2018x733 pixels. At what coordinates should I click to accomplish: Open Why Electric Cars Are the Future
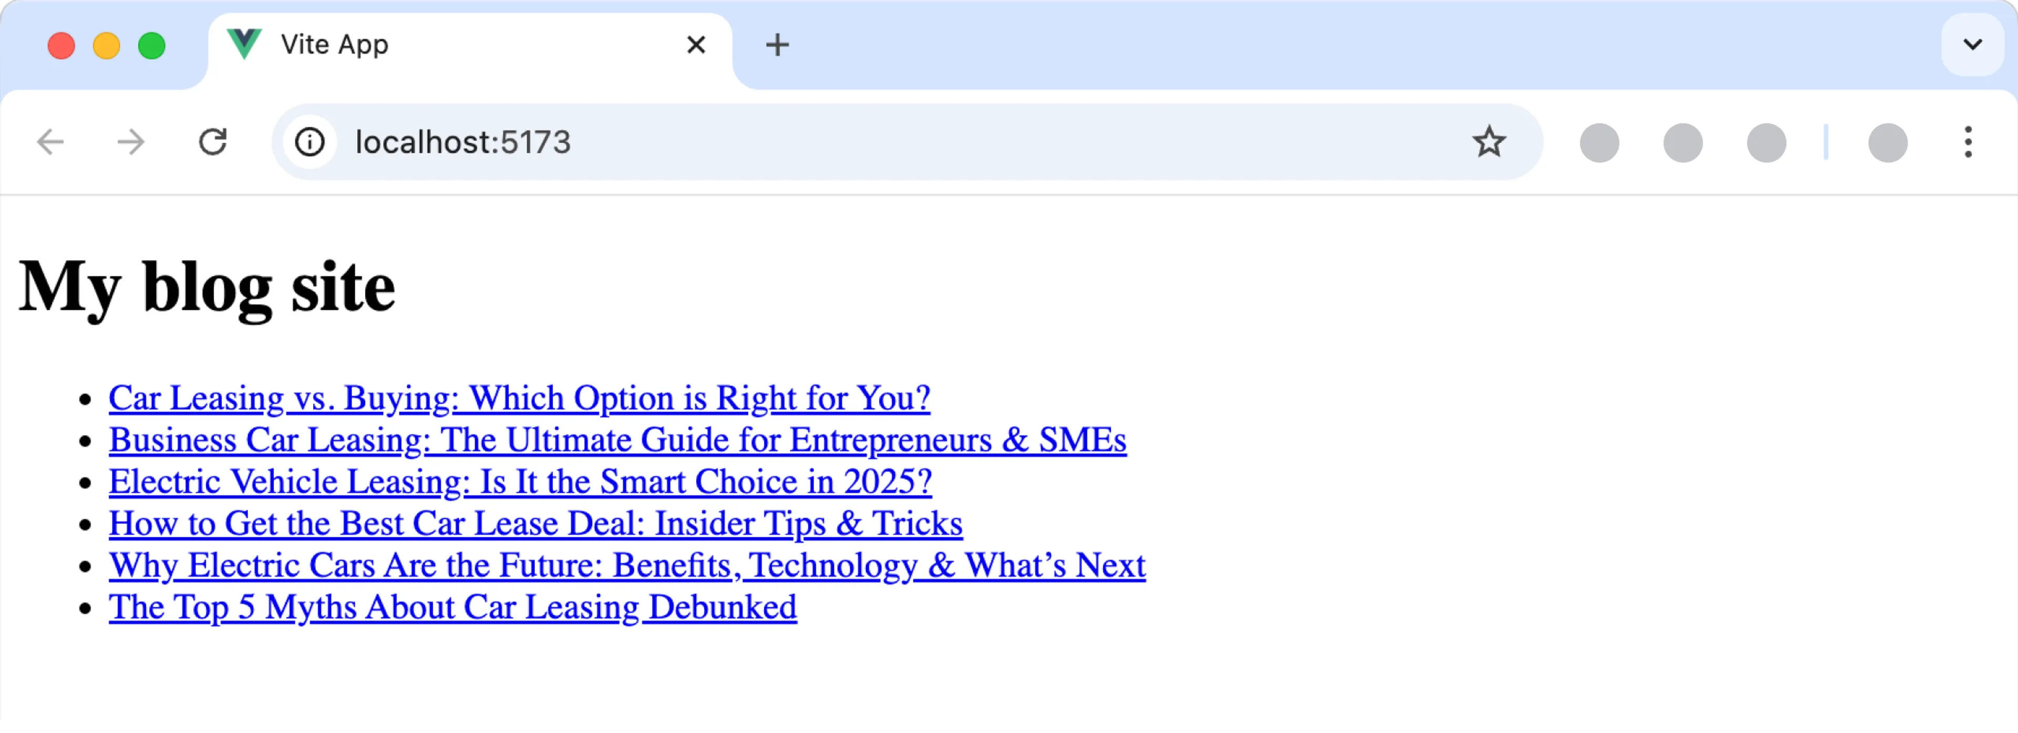coord(627,565)
